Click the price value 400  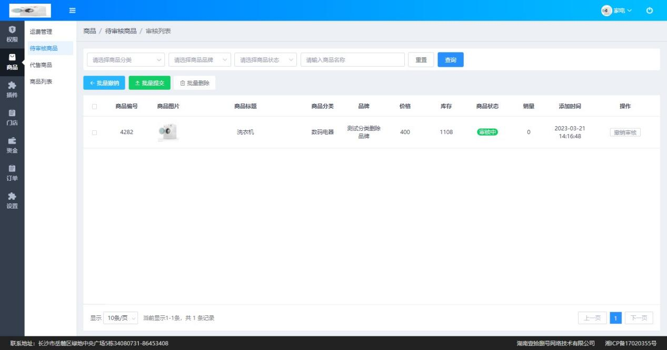405,132
